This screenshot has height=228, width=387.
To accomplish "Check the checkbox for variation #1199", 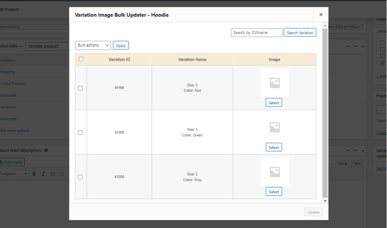I will coord(80,132).
